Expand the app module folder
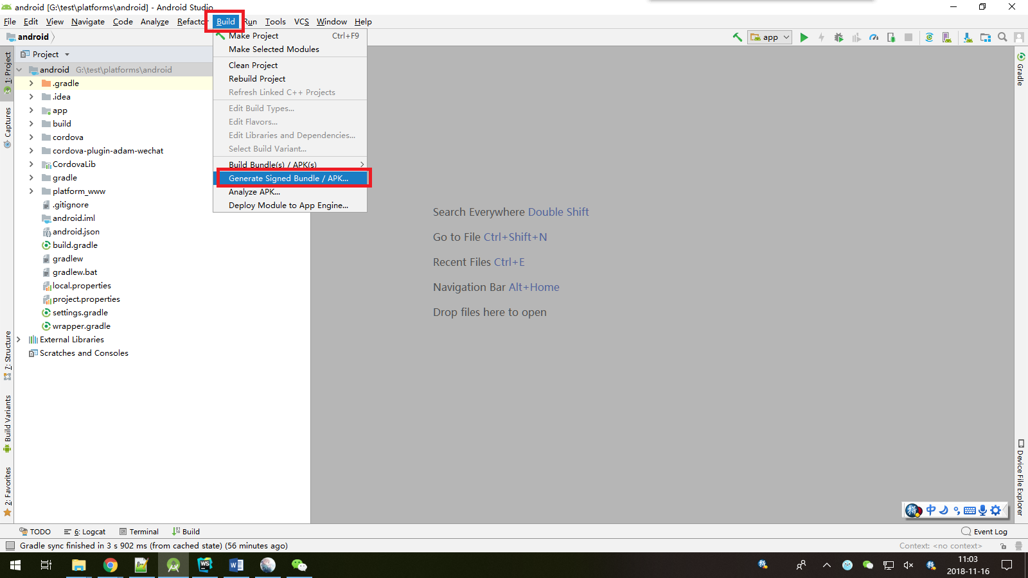Screen dimensions: 1028x578 [x=31, y=110]
